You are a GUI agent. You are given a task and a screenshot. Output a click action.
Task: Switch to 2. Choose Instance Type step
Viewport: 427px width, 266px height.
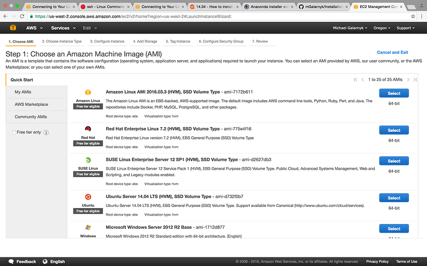62,41
